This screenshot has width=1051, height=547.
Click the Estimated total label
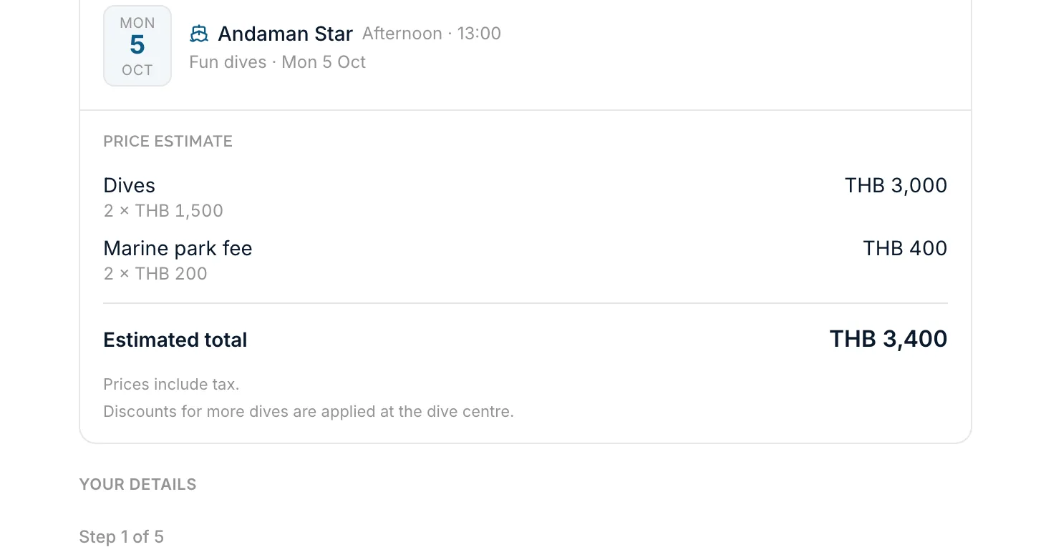(175, 340)
